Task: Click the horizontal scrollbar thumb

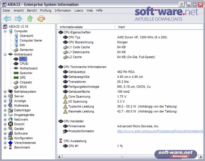Action: (122, 157)
